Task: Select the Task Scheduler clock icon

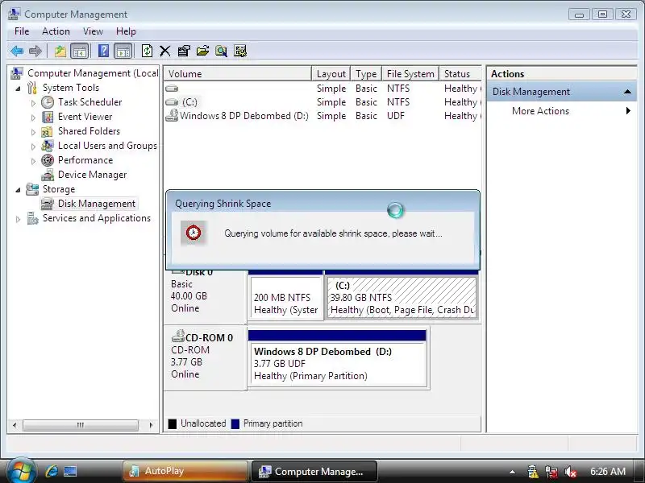Action: coord(48,102)
